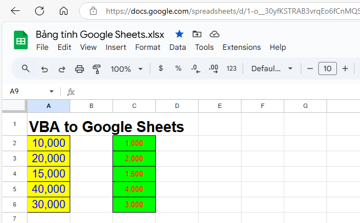360x223 pixels.
Task: Increase font size with plus button
Action: coord(345,68)
